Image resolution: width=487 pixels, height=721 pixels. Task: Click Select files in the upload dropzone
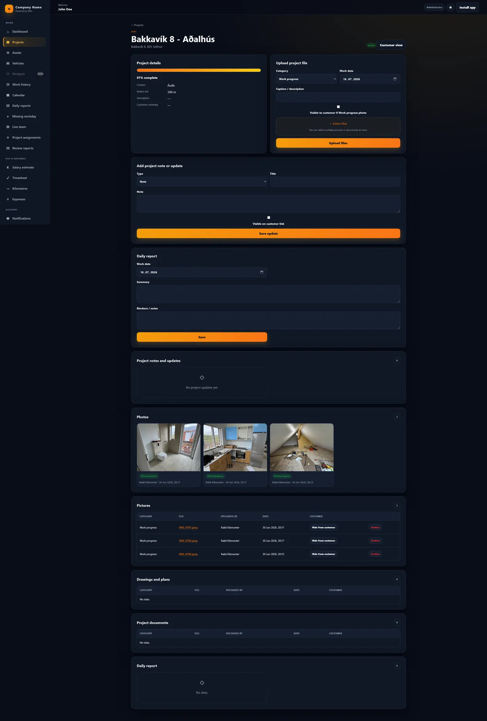tap(338, 124)
